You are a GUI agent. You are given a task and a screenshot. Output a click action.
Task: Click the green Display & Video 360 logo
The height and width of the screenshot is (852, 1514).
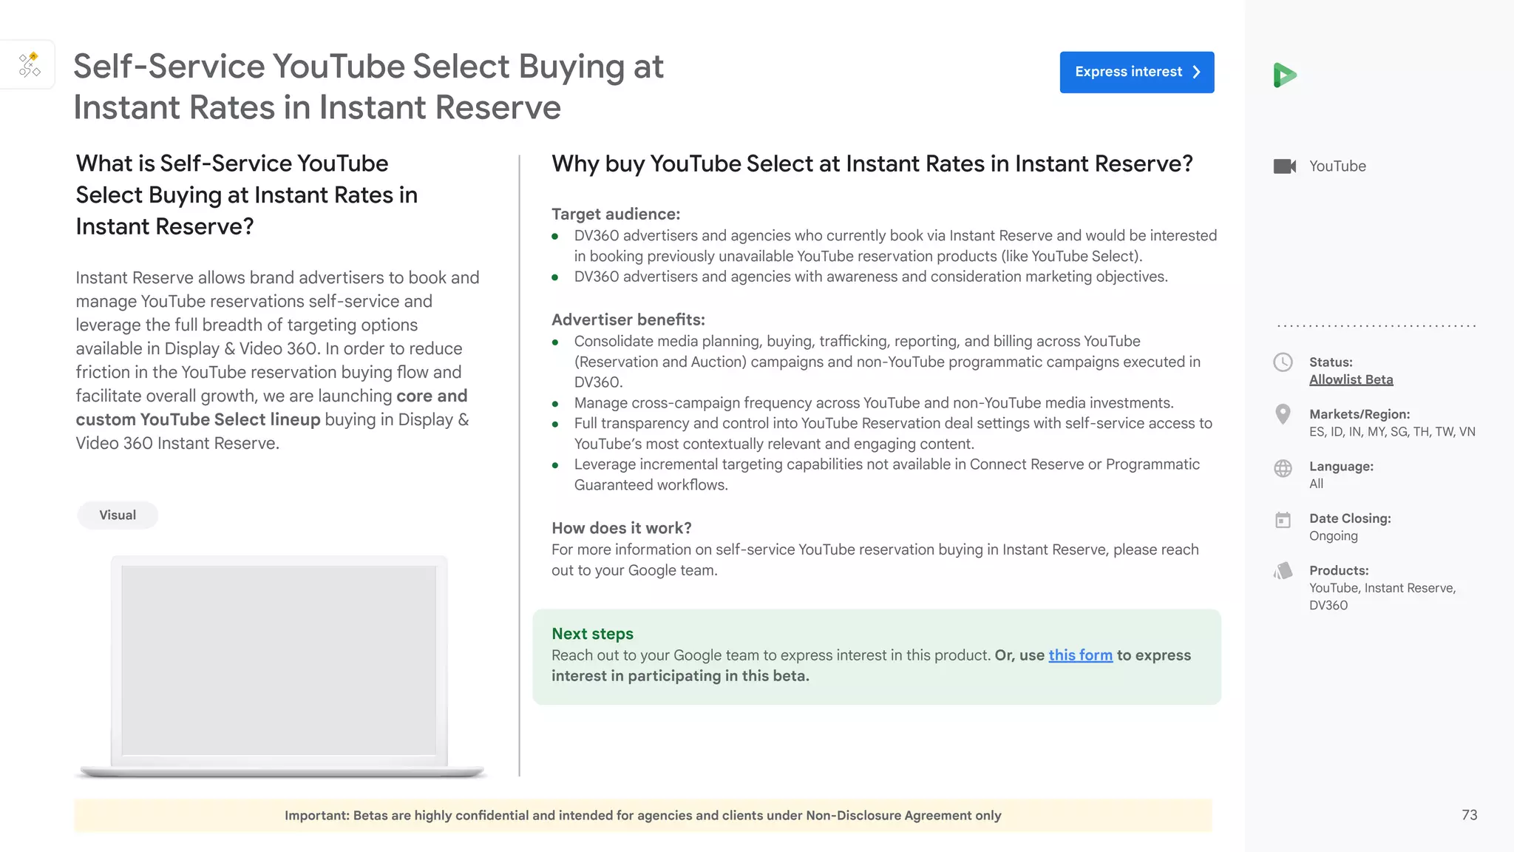[x=1285, y=75]
